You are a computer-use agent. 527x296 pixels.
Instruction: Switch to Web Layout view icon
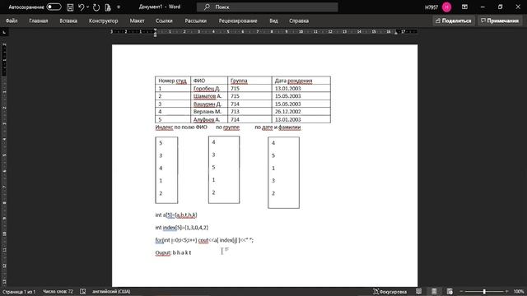[450, 292]
